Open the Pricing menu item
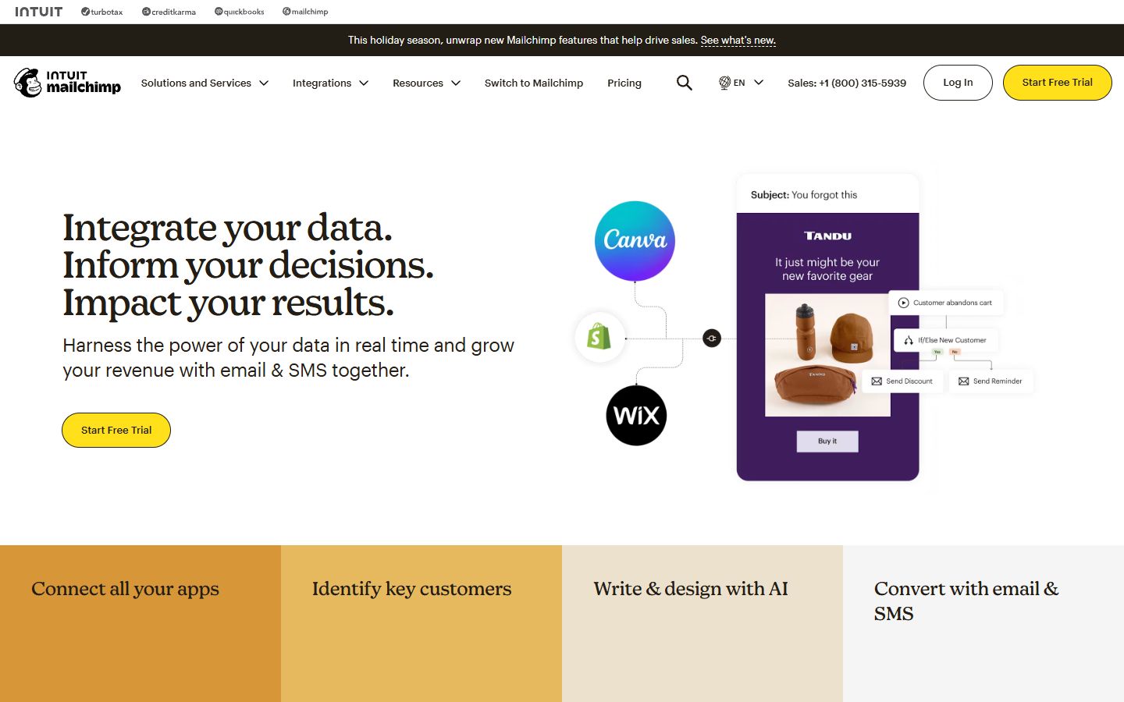The height and width of the screenshot is (702, 1124). (x=624, y=83)
